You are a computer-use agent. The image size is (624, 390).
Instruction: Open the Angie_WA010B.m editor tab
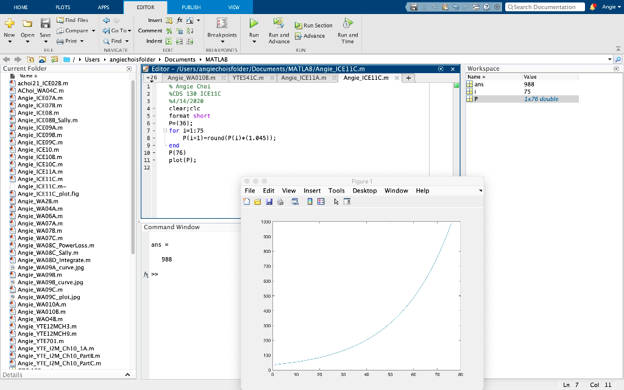click(191, 78)
